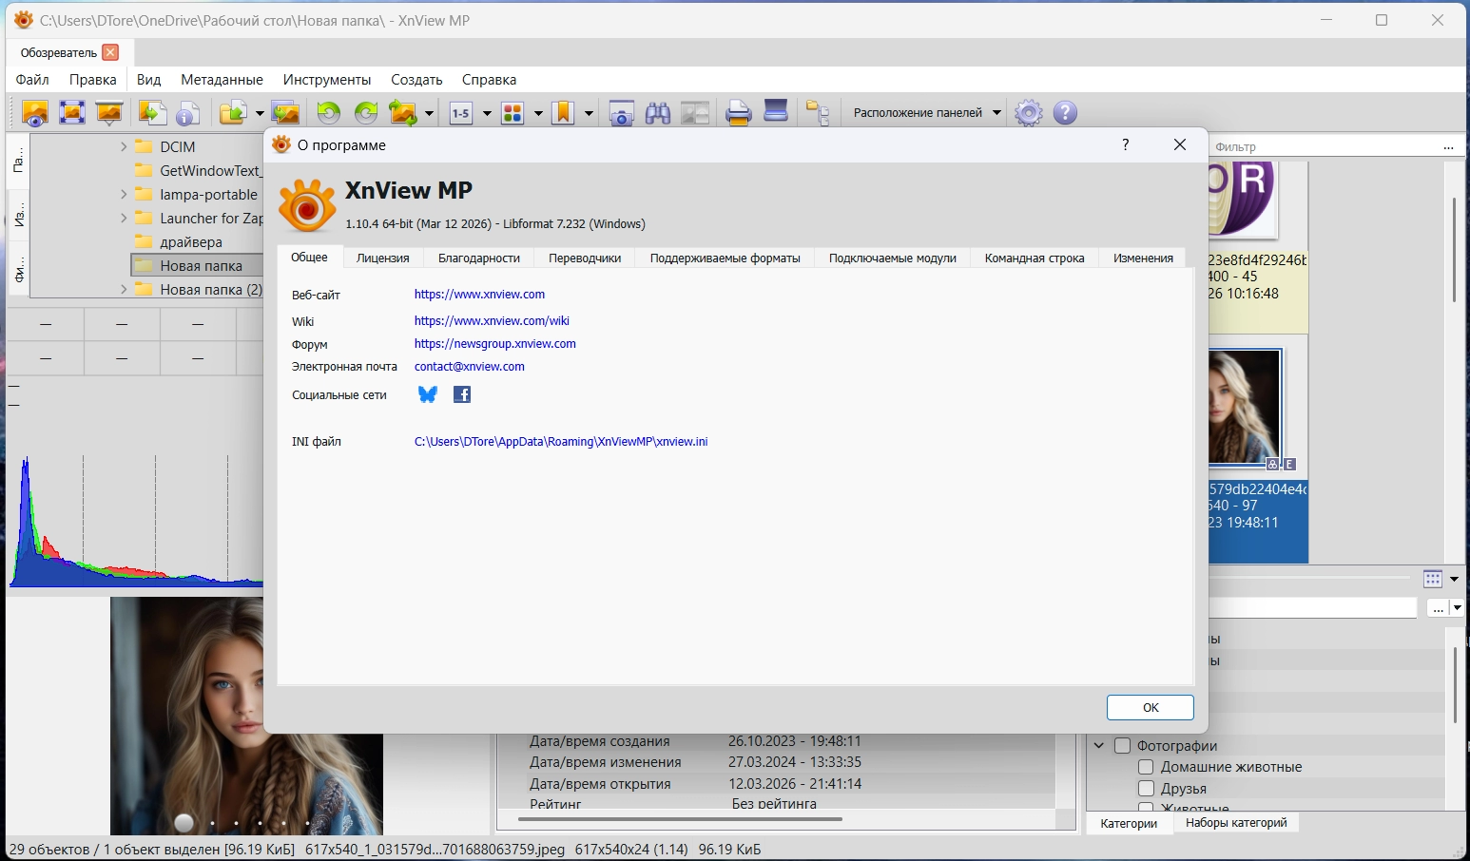Open the https://www.xnview.com website link
This screenshot has height=861, width=1470.
pos(479,295)
